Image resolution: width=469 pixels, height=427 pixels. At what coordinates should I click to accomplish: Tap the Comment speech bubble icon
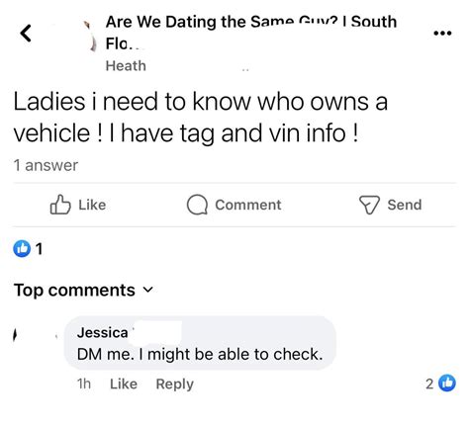point(197,205)
